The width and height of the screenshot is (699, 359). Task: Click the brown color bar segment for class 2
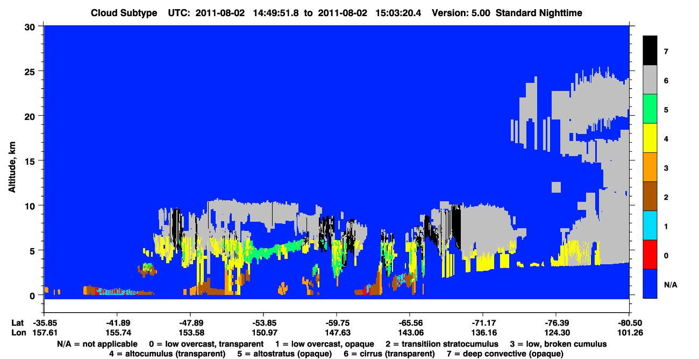click(x=650, y=196)
